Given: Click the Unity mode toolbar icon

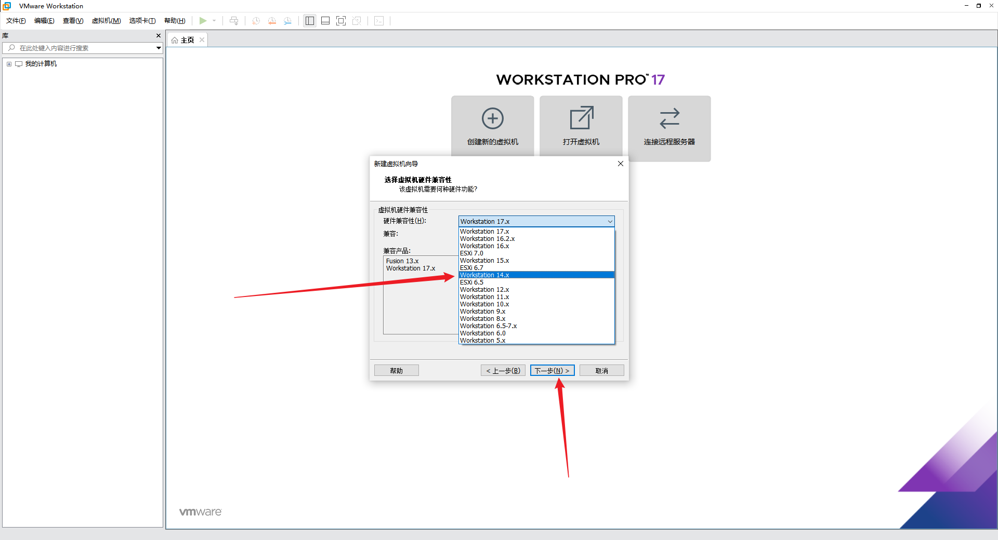Looking at the screenshot, I should click(357, 21).
